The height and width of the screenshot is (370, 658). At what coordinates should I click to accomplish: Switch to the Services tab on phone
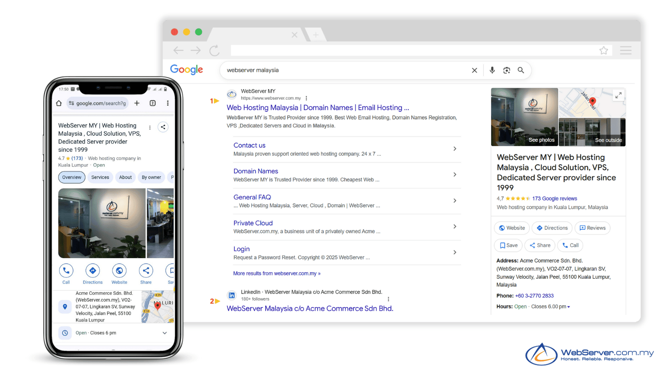[100, 177]
